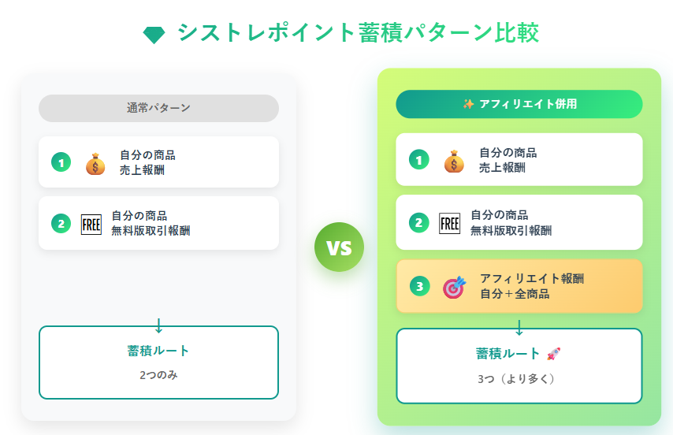The width and height of the screenshot is (673, 435).
Task: Click the green VS circle badge
Action: tap(339, 247)
